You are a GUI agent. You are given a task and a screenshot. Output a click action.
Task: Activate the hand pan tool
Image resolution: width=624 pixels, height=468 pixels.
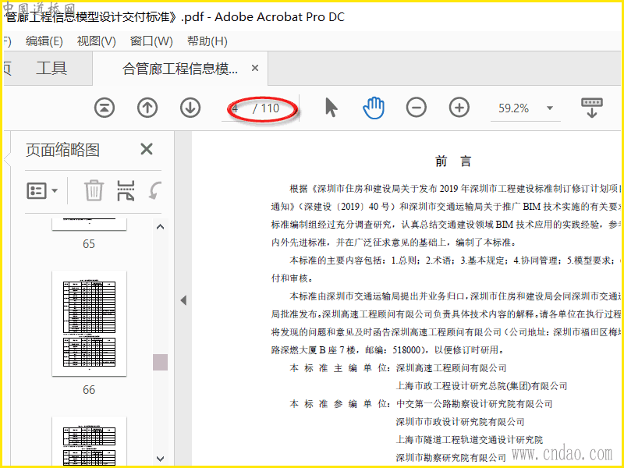tap(374, 108)
